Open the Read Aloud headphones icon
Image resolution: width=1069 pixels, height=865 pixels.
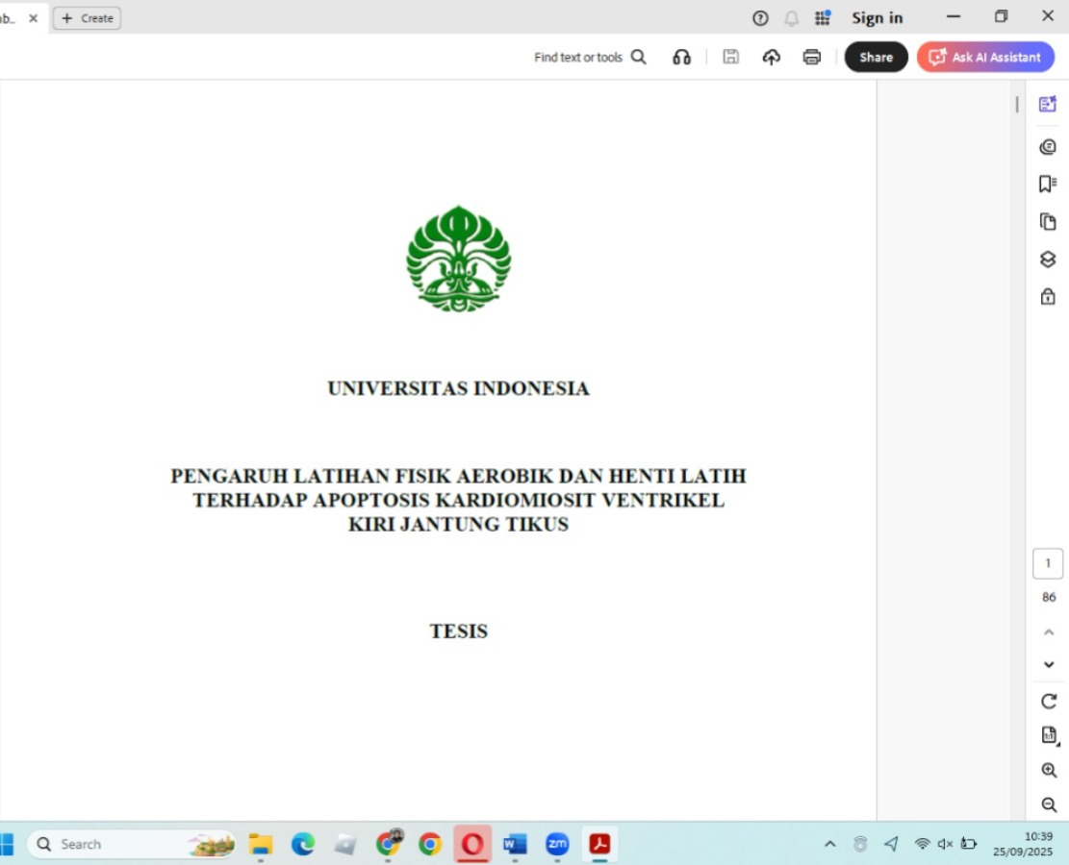681,58
